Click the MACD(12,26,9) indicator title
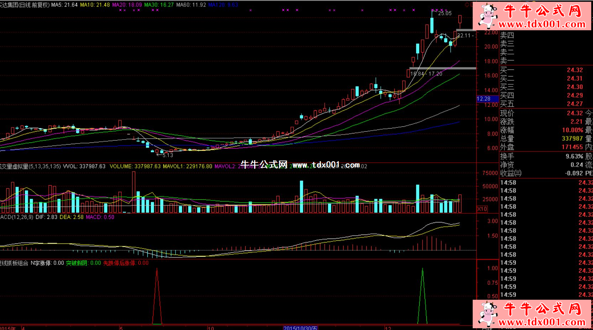 pyautogui.click(x=17, y=217)
